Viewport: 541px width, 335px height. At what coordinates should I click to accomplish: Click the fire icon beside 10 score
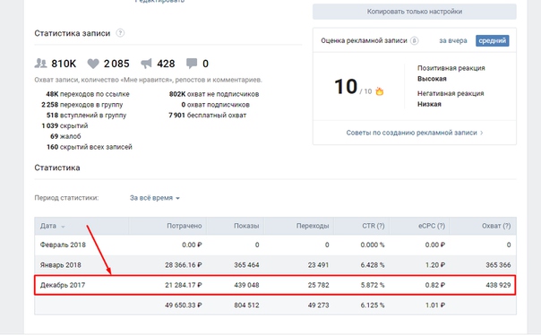[x=380, y=91]
